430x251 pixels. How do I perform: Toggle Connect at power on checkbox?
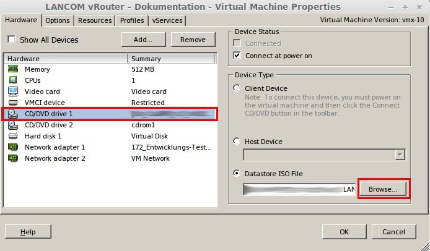pos(237,56)
